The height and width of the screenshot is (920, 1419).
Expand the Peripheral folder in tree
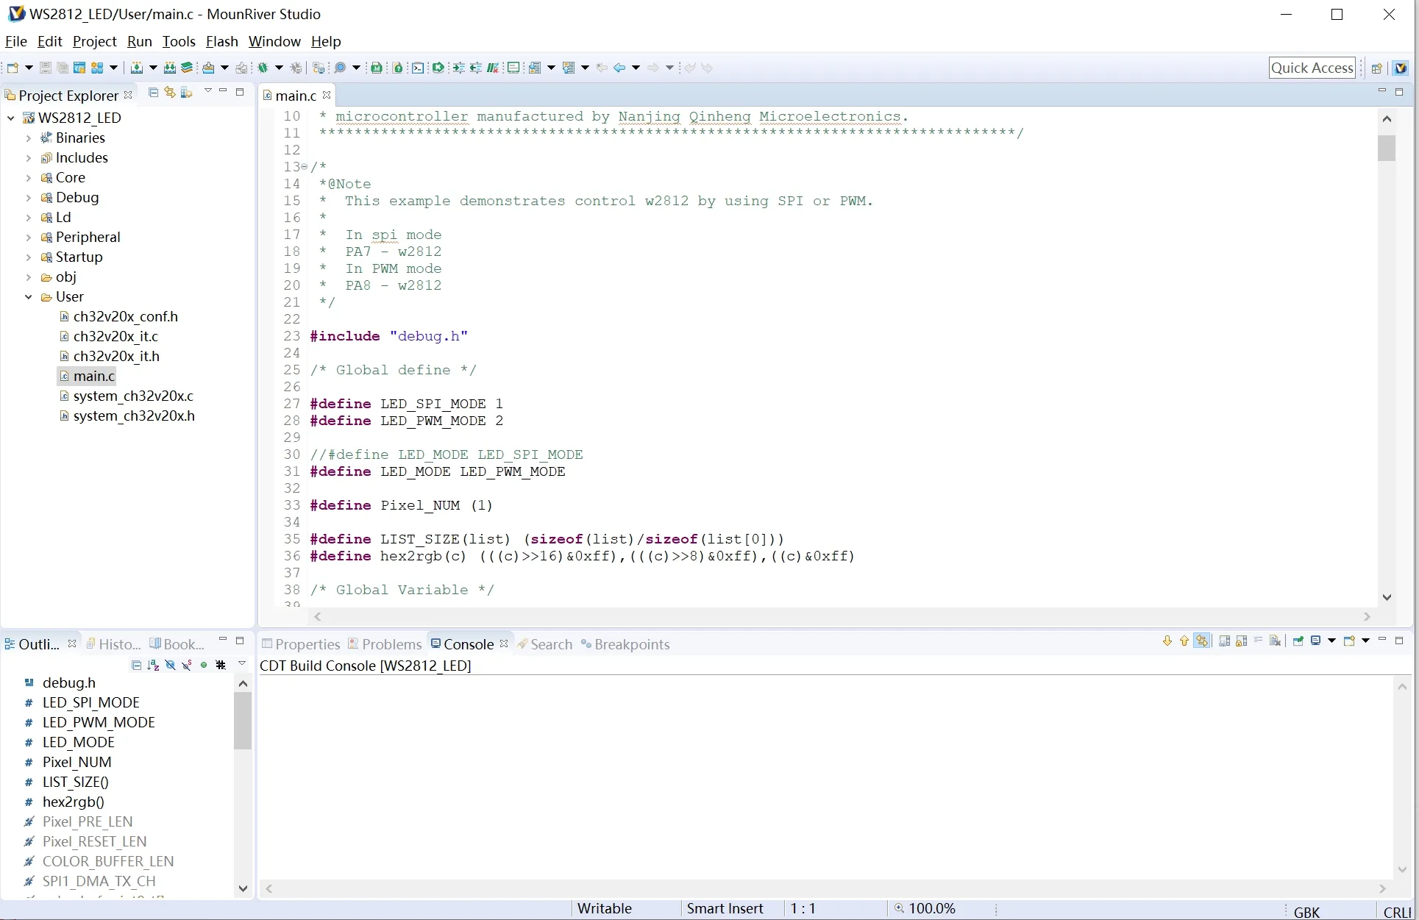pos(28,238)
